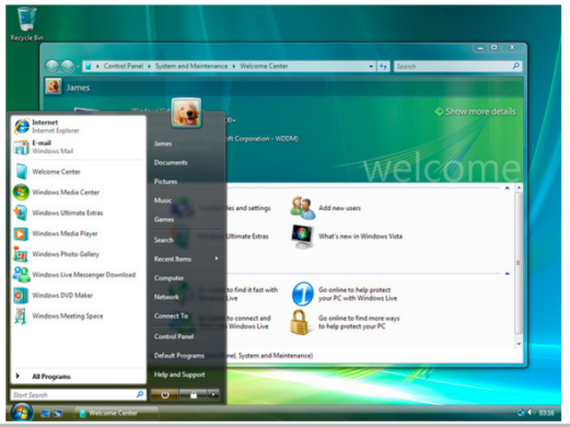Click the search magnifier in window search box
Image resolution: width=570 pixels, height=427 pixels.
pyautogui.click(x=516, y=66)
